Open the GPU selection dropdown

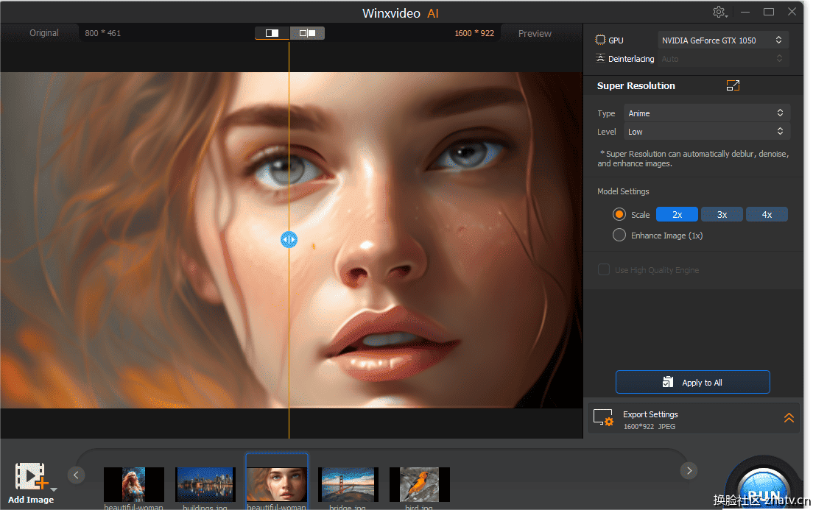[x=722, y=40]
